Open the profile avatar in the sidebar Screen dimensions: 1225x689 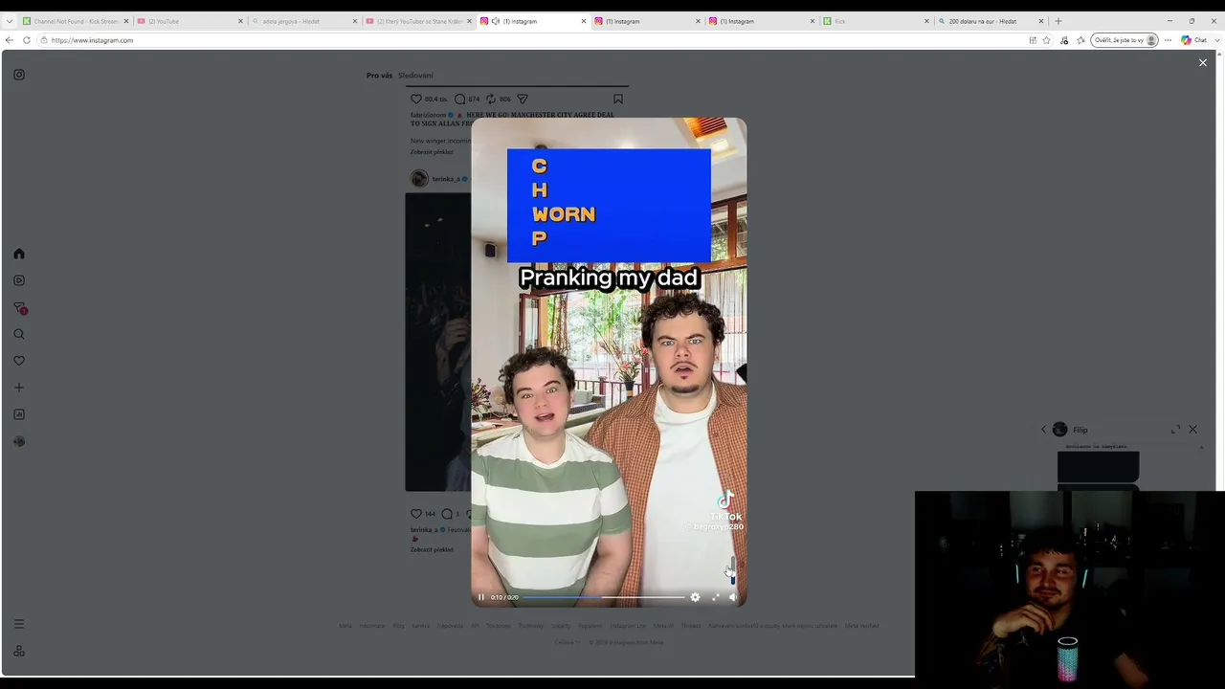[19, 441]
